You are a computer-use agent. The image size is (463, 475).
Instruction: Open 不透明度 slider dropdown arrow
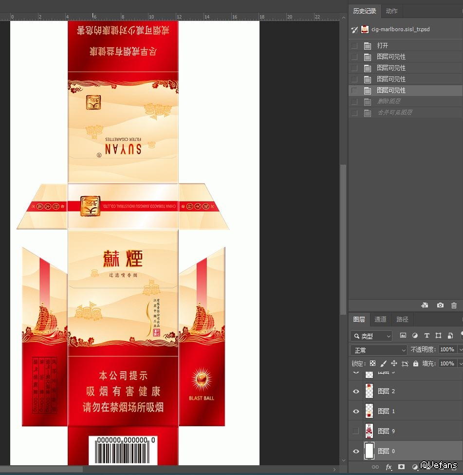460,349
